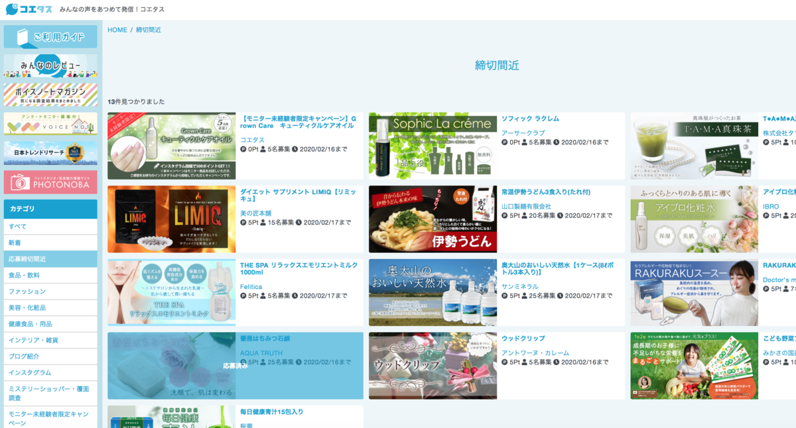Image resolution: width=796 pixels, height=428 pixels.
Task: Open Grown Care キューティクルケアオイル thumbnail
Action: [x=171, y=146]
